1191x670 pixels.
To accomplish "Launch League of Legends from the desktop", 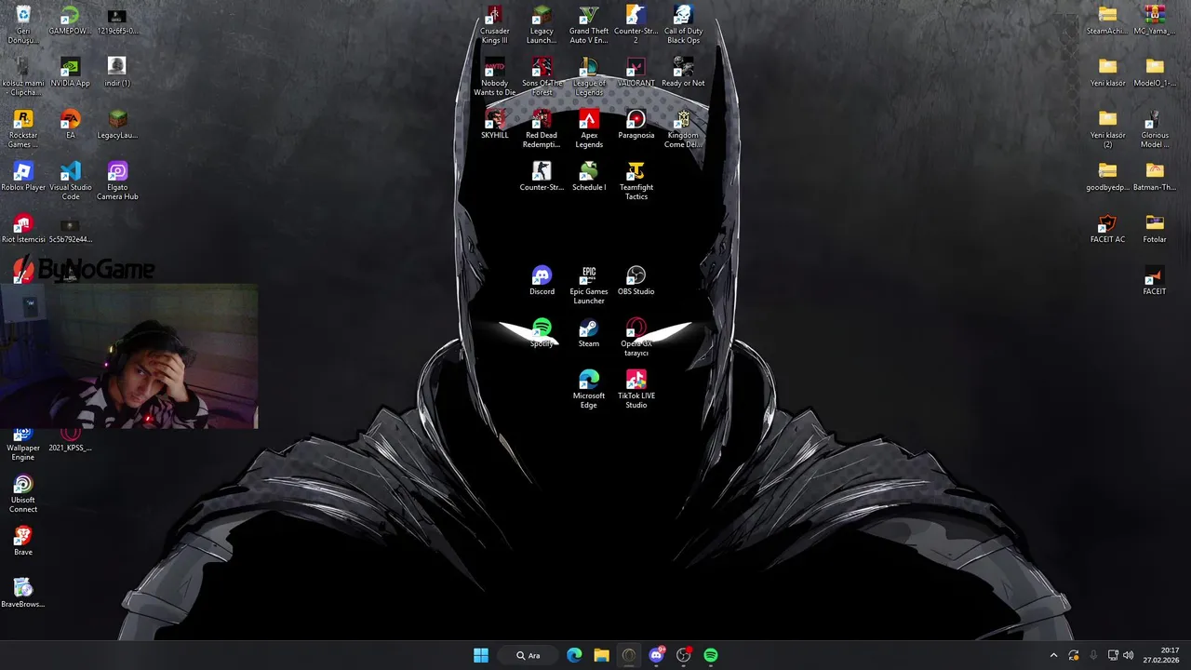I will (589, 76).
